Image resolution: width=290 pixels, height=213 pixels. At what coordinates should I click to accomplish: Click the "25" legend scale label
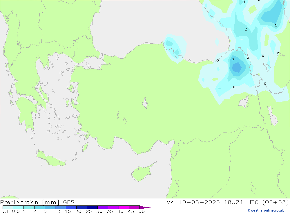pos(89,211)
